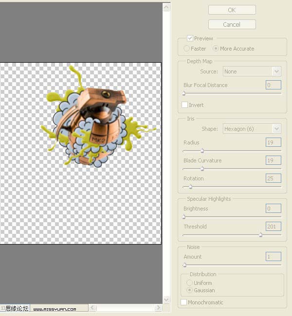Click the Noise Amount value field

click(273, 257)
